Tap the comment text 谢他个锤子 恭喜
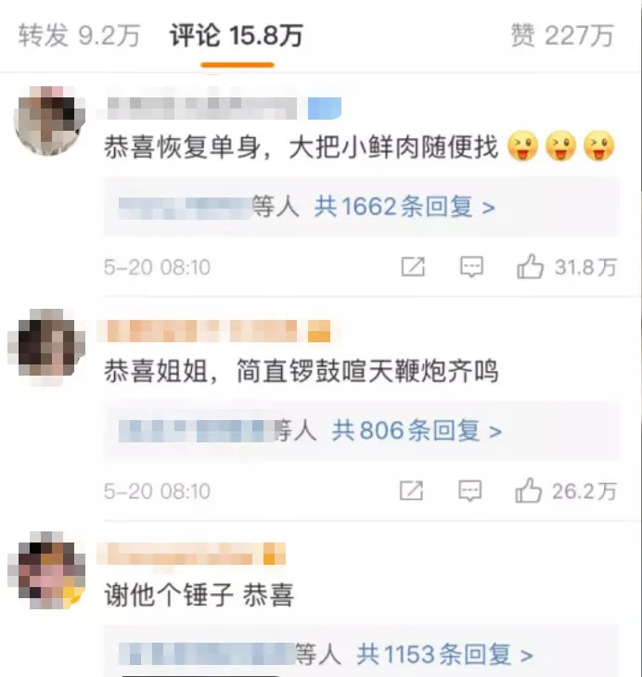Screen dimensions: 642x677 199,595
